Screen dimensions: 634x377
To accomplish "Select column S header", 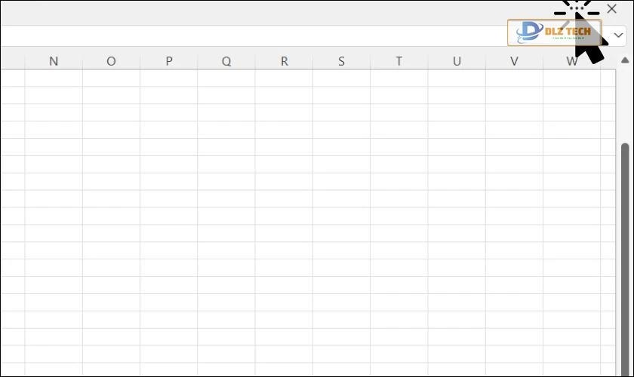I will coord(341,61).
